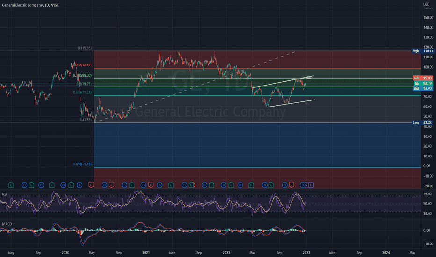Select the Fibonacci level label 1(43.55)
The width and height of the screenshot is (436, 257).
coord(86,120)
